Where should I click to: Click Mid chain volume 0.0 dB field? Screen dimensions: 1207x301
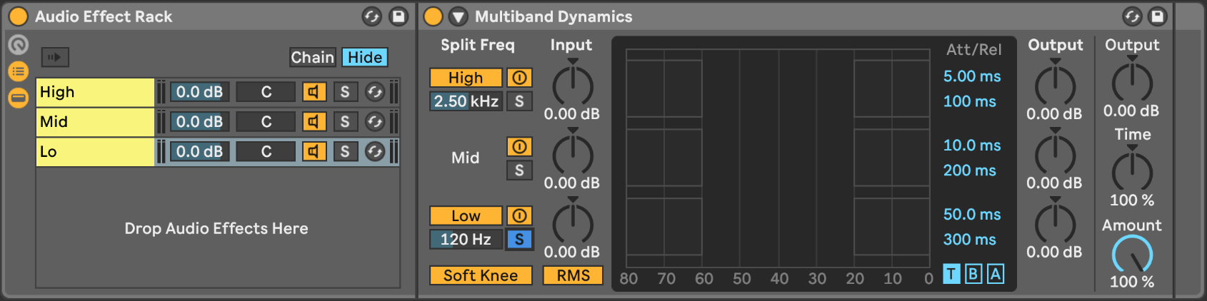[x=199, y=122]
